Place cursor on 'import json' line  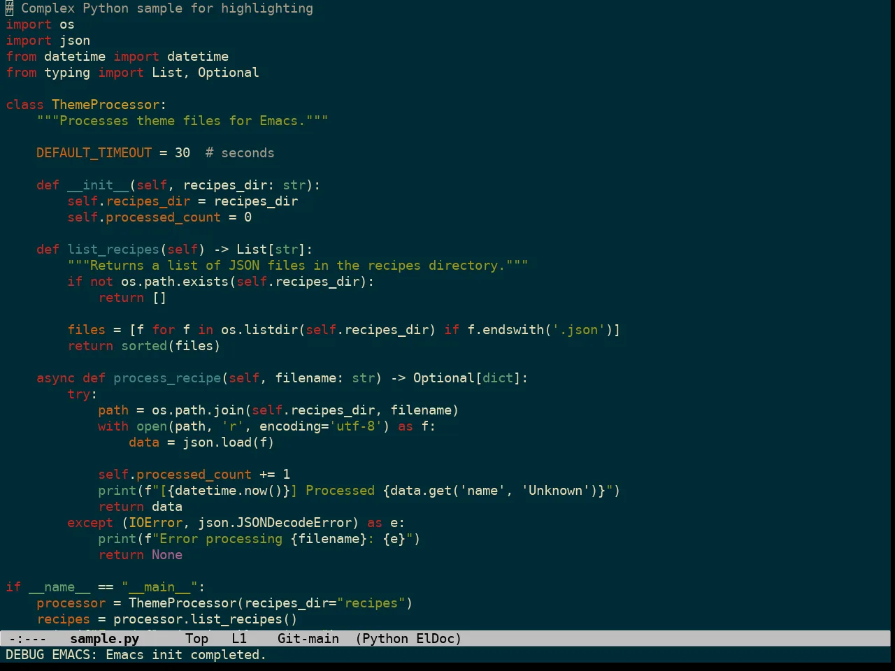(x=48, y=41)
